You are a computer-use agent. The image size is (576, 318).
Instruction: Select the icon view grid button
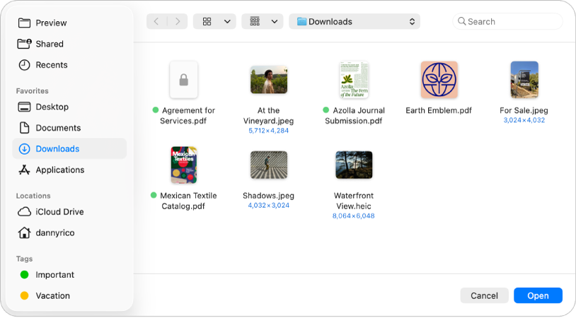pos(207,22)
